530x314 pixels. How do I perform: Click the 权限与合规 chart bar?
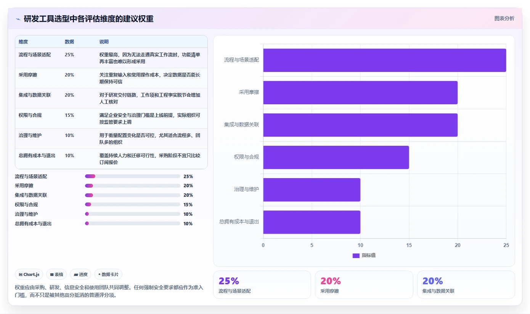tap(336, 157)
